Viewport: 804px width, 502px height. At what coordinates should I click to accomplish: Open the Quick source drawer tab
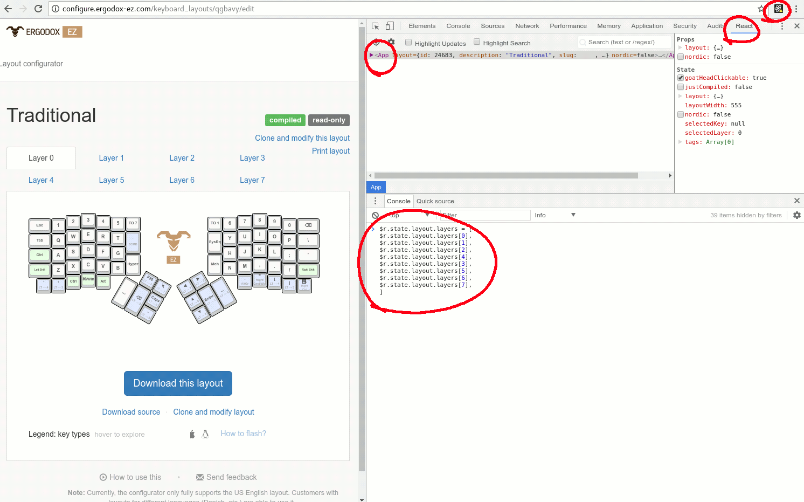(435, 201)
